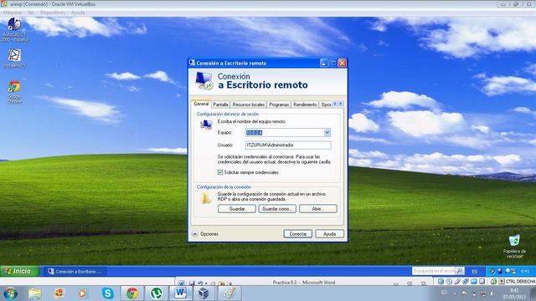The image size is (536, 301).
Task: Open Skype from host taskbar
Action: (108, 293)
